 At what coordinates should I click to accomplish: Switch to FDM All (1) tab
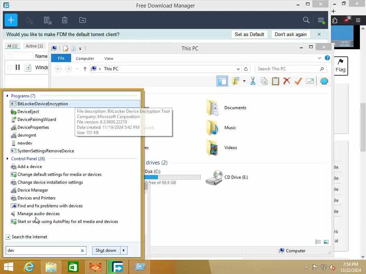click(x=13, y=46)
